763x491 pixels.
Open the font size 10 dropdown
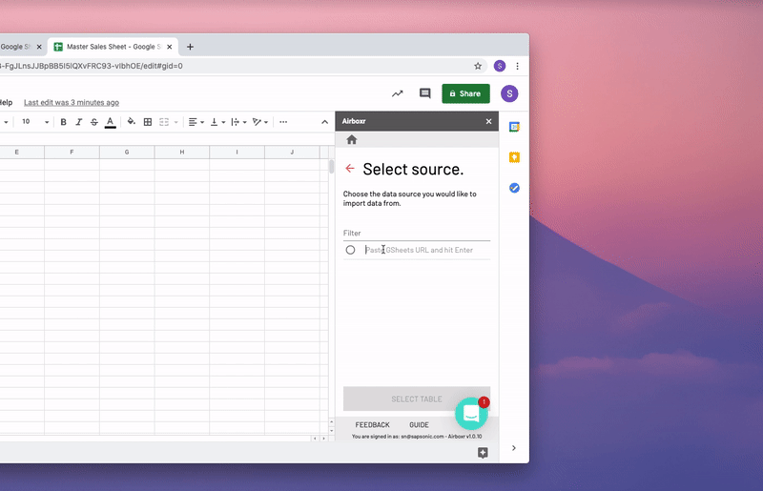click(x=35, y=122)
